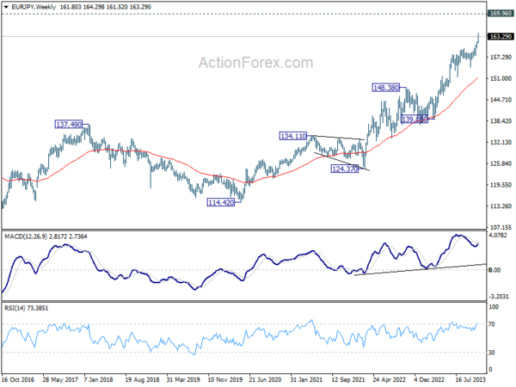Click the 4 Dec 2022 date label
Image resolution: width=516 pixels, height=387 pixels.
(429, 380)
